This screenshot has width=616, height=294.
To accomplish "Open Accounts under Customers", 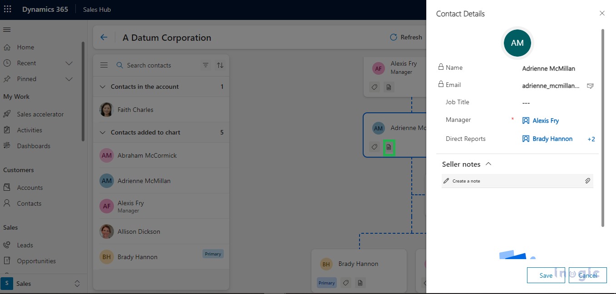I will (x=30, y=188).
